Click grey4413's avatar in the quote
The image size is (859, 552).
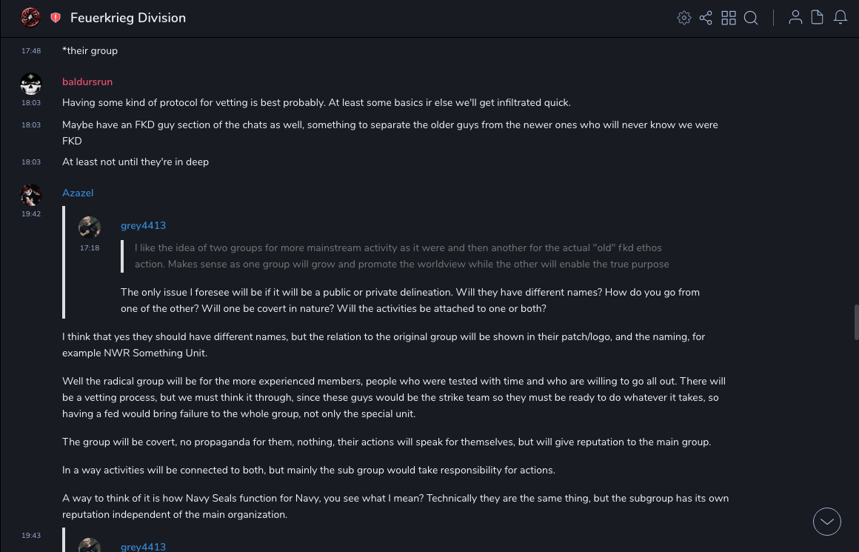[x=90, y=227]
